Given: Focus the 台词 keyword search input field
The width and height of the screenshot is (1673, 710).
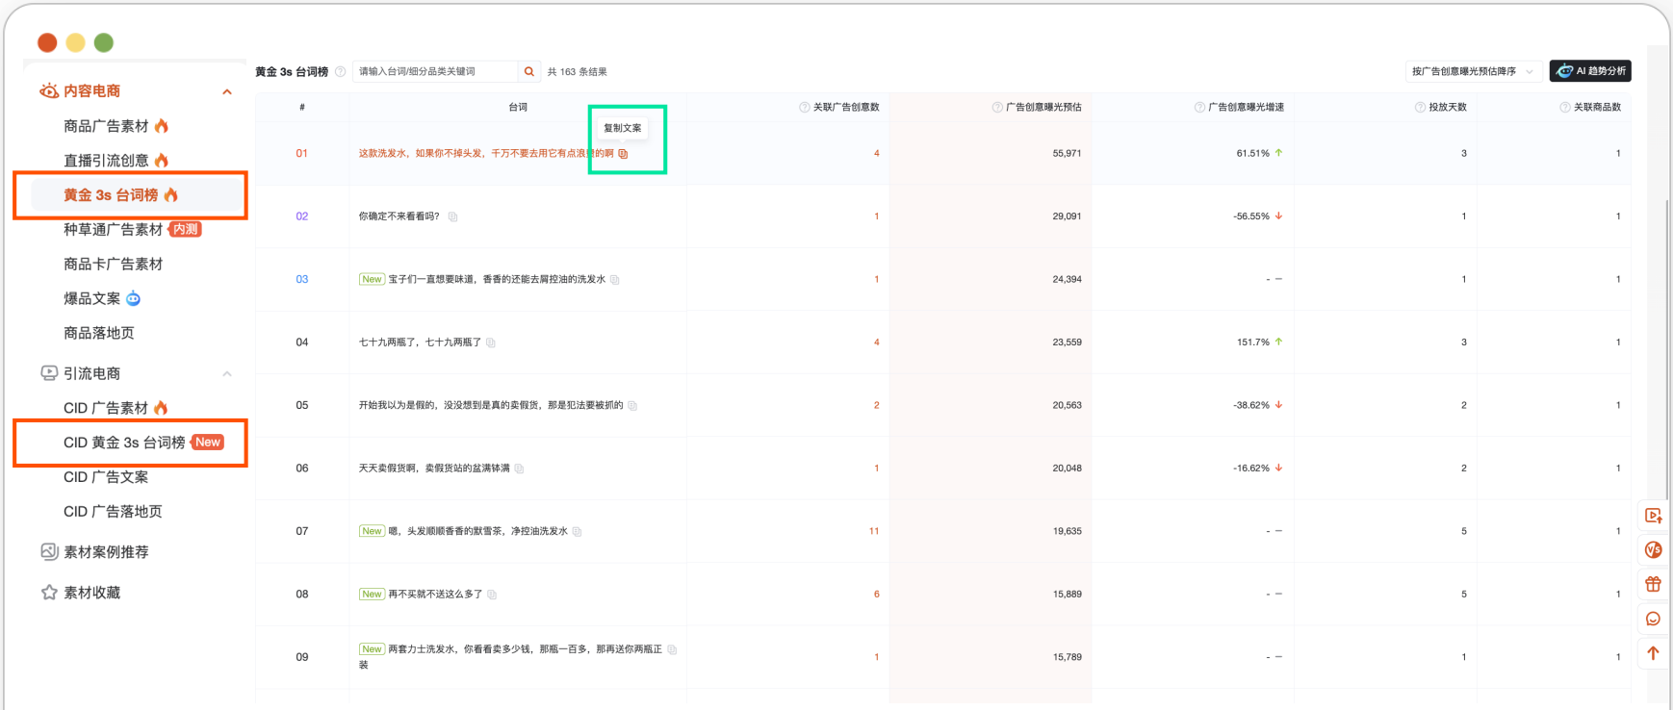Looking at the screenshot, I should tap(435, 71).
